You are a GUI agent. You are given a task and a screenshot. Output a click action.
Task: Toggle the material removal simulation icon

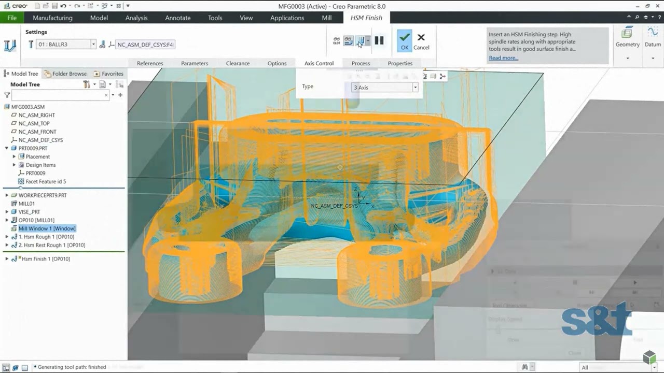pos(361,40)
